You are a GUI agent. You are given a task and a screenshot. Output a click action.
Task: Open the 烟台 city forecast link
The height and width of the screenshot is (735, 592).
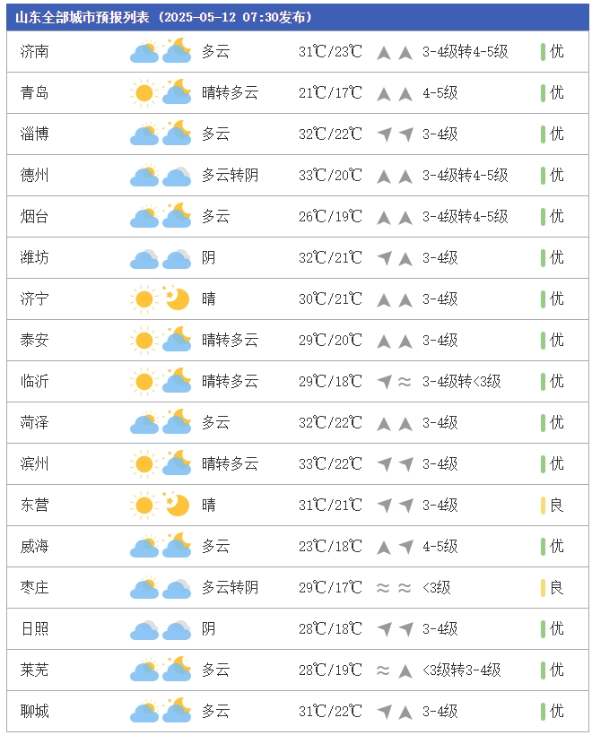pyautogui.click(x=35, y=217)
